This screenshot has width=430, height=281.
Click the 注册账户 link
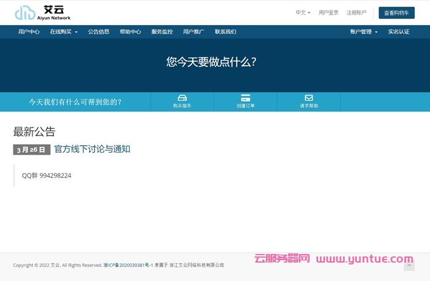tap(356, 12)
